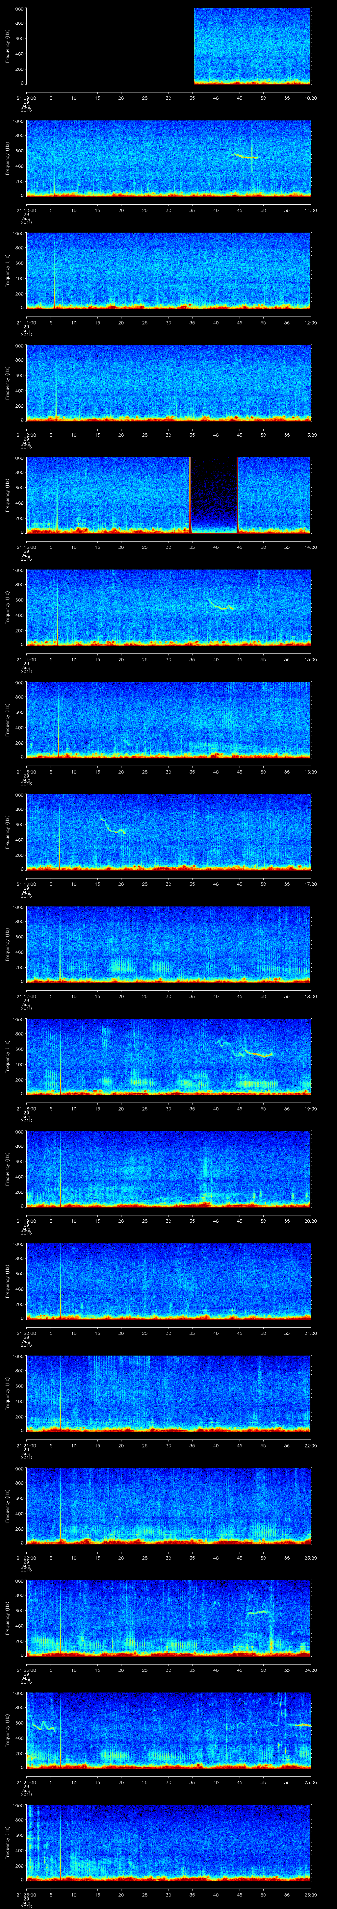
Task: Click the 21:19:00 start time label
Action: click(x=26, y=1221)
